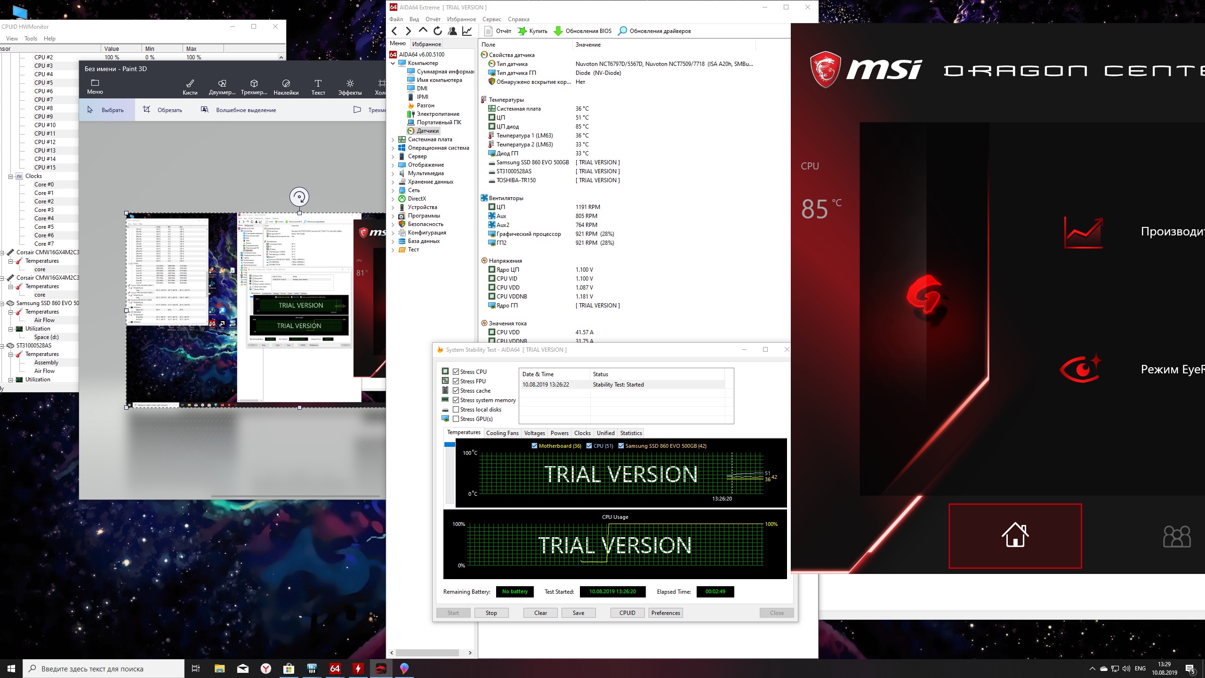The image size is (1205, 678).
Task: Open the Сервис menu in AIDA64
Action: (492, 19)
